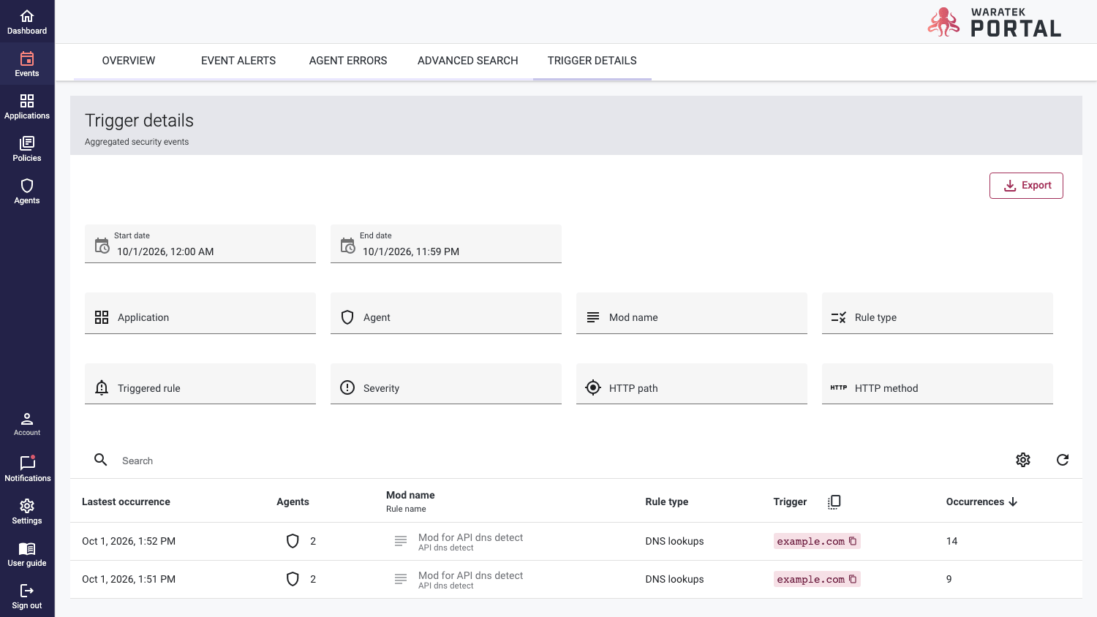Switch to Advanced Search tab
The image size is (1097, 617).
pyautogui.click(x=468, y=61)
